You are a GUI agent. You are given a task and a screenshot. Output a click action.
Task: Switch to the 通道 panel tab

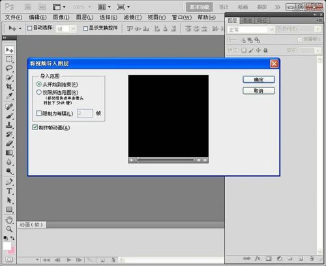point(247,21)
